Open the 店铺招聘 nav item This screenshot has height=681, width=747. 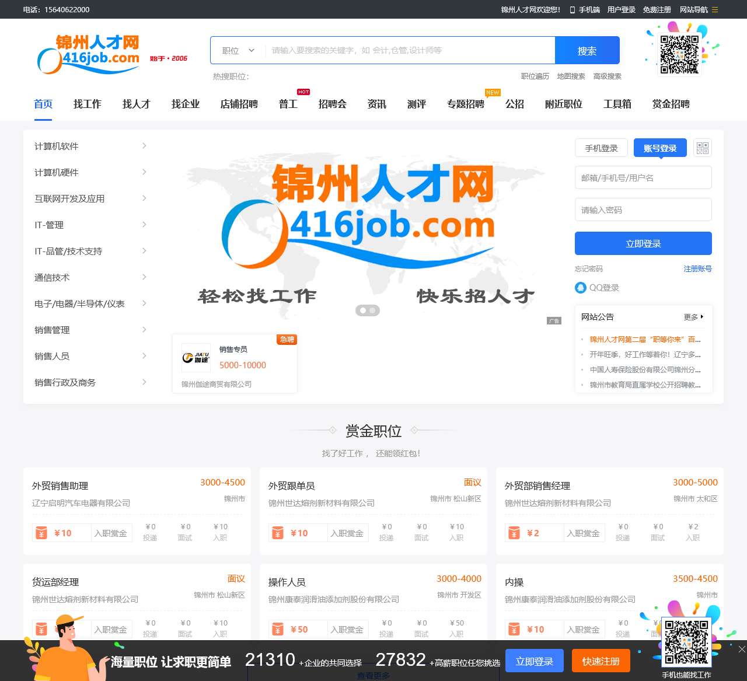point(239,104)
